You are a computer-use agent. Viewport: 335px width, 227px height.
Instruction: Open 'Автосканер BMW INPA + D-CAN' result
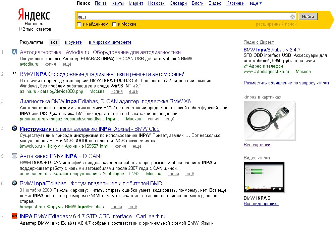pos(60,156)
